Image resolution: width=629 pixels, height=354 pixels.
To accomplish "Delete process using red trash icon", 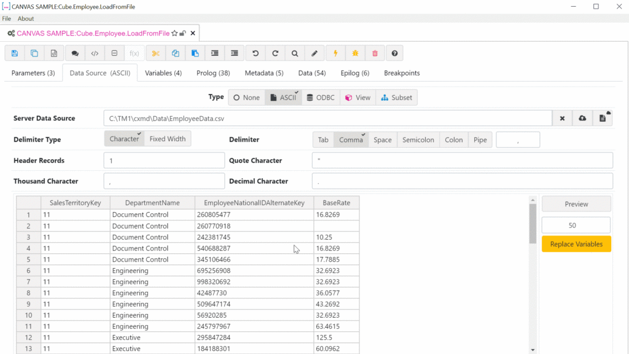I will pos(375,53).
